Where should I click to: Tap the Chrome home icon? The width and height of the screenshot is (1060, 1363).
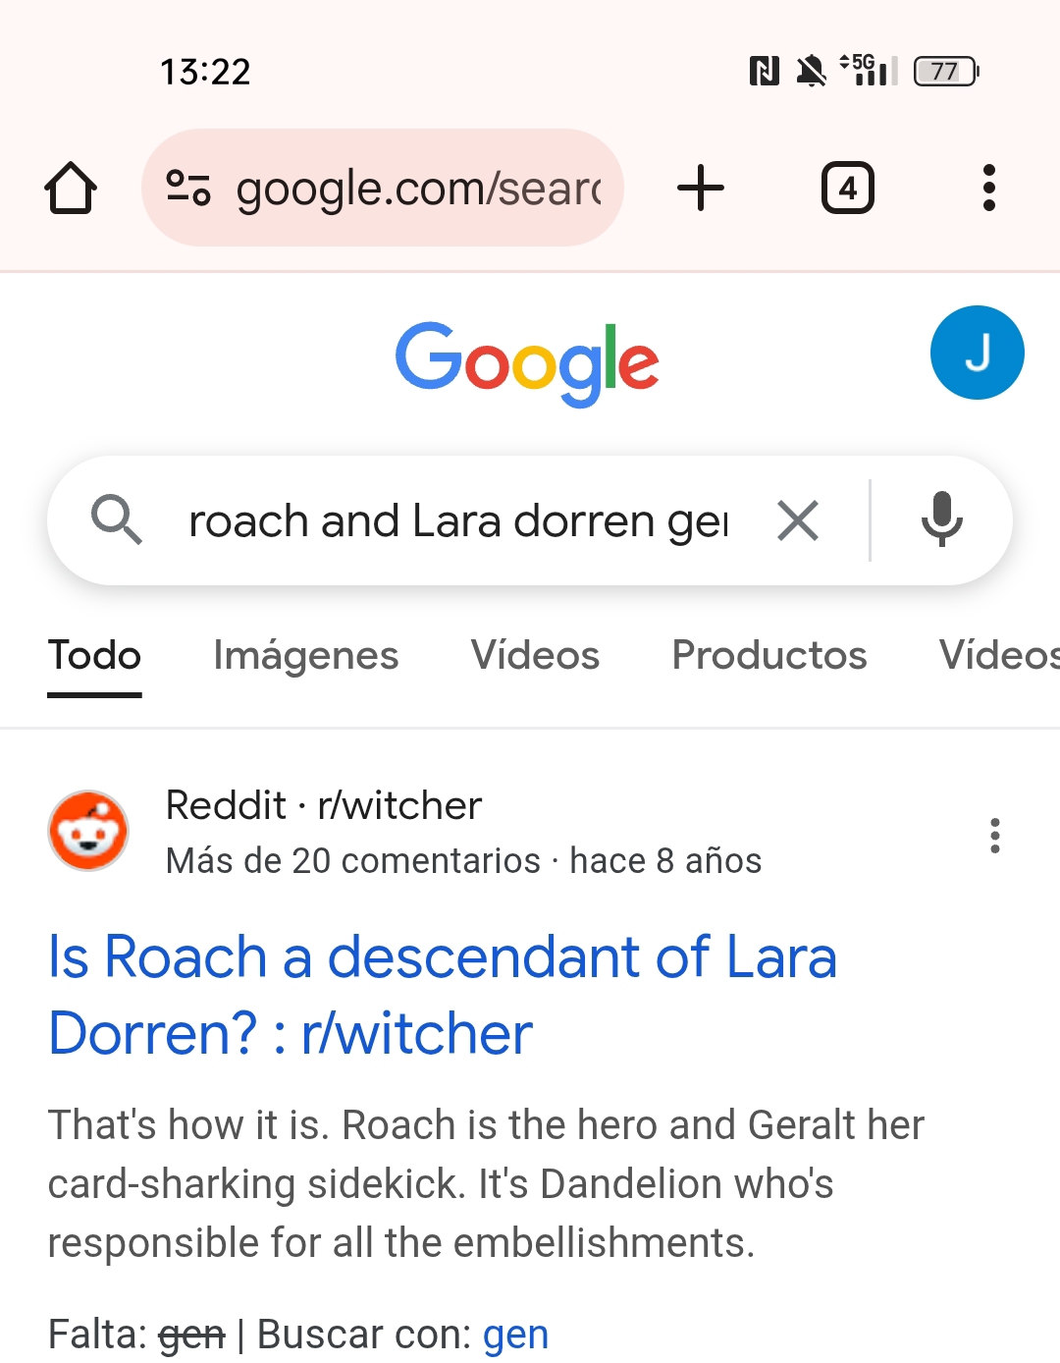click(x=71, y=188)
